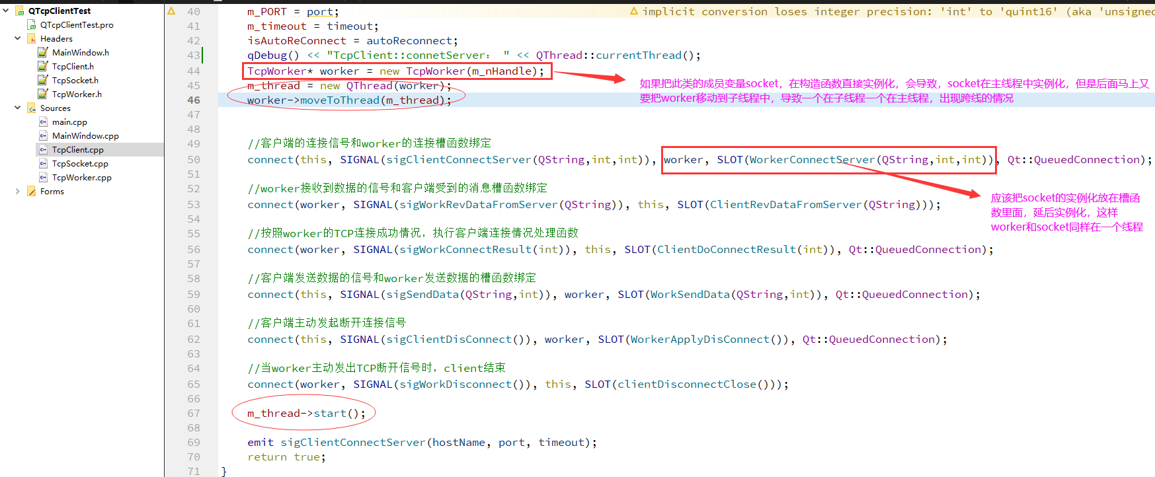
Task: Click the Sources folder icon
Action: coord(32,108)
